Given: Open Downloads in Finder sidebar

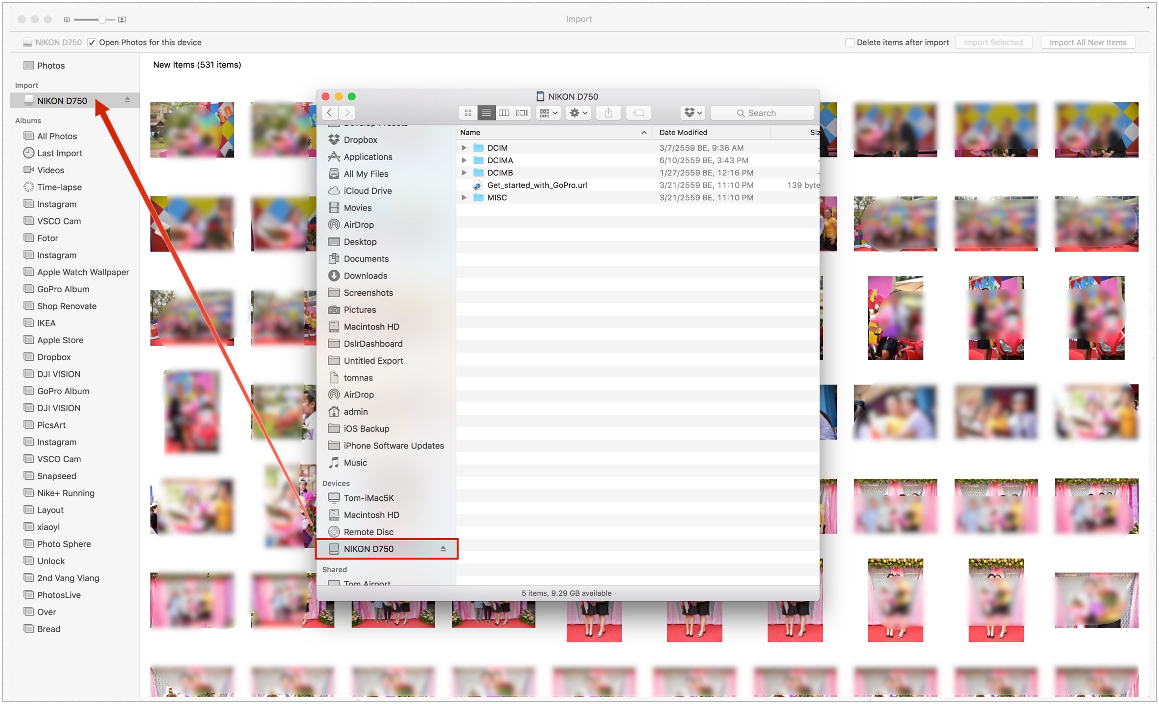Looking at the screenshot, I should (365, 276).
